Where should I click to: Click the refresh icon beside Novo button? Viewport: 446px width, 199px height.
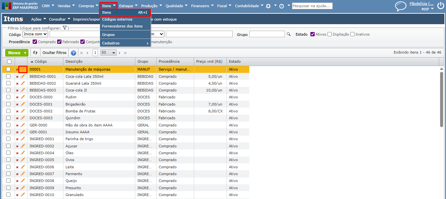35,53
